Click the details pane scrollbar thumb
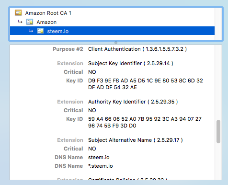Viewport: 228px width, 185px height. 218,131
